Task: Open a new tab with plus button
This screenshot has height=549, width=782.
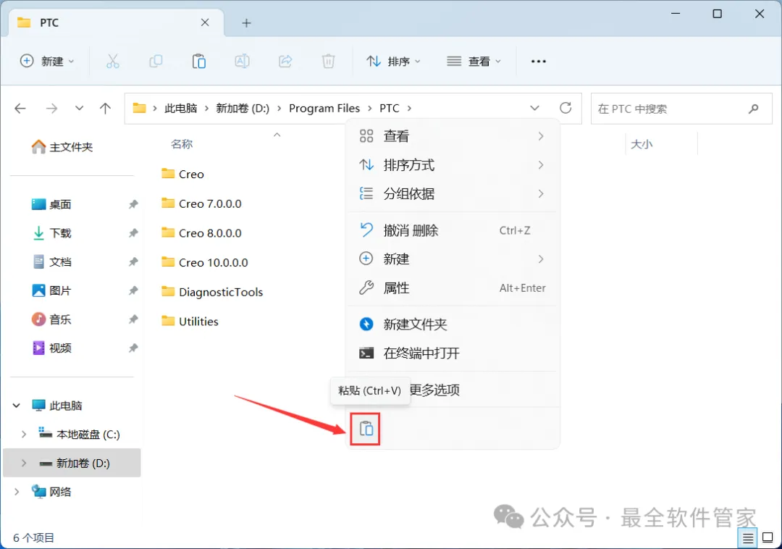Action: click(x=246, y=23)
